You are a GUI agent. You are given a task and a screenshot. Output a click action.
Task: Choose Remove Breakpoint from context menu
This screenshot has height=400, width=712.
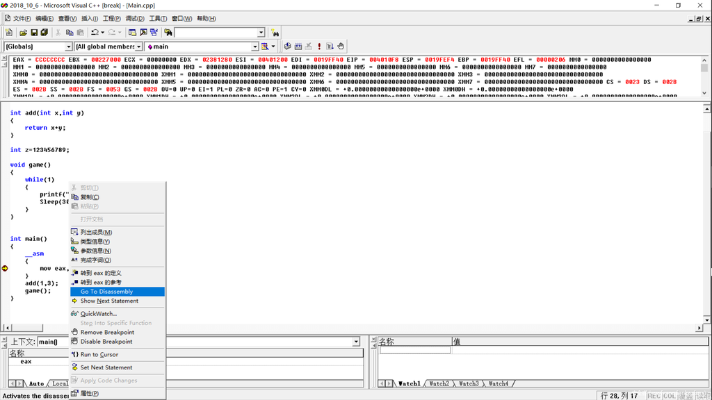coord(107,333)
